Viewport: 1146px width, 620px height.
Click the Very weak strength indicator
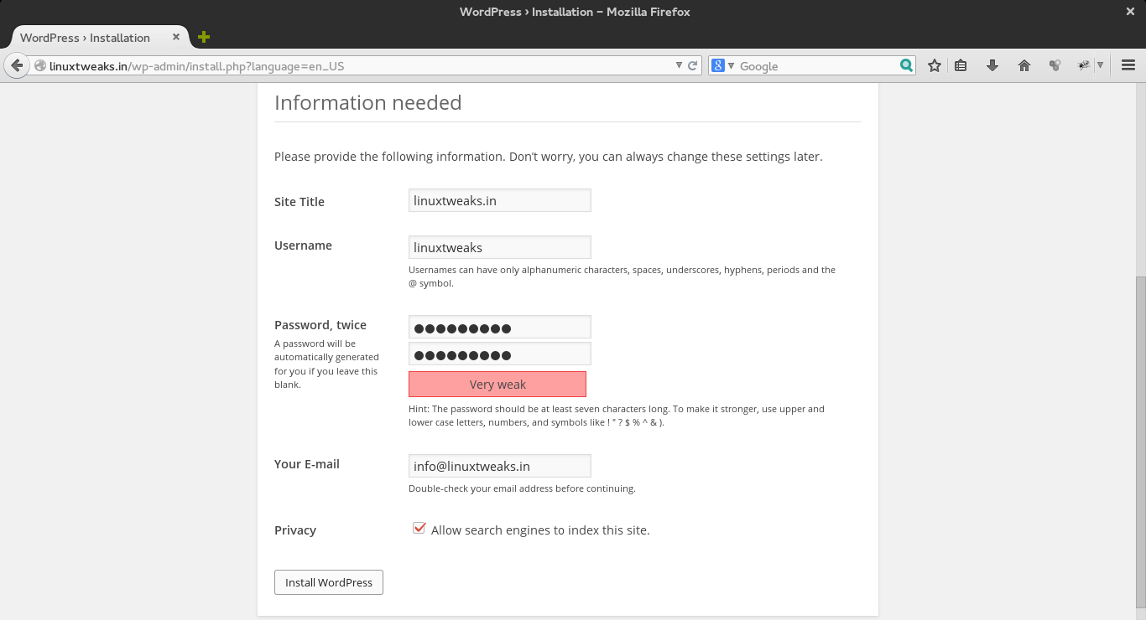coord(497,385)
